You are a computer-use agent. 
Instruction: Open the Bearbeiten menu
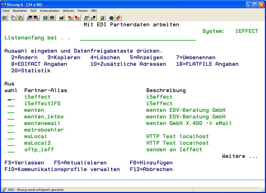[x=20, y=11]
